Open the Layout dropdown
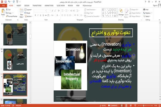This screenshot has width=161, height=107. coord(28,10)
